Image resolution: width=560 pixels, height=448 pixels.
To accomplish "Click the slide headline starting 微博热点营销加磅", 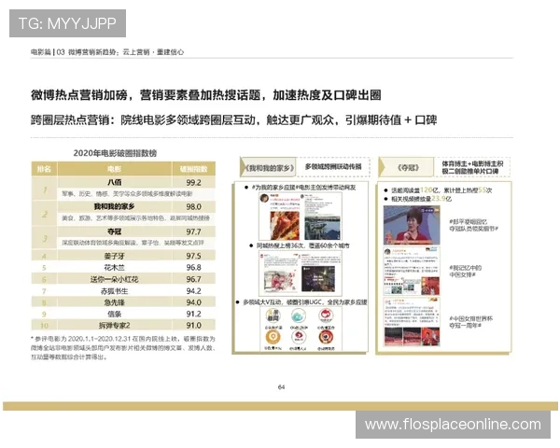I will click(205, 95).
